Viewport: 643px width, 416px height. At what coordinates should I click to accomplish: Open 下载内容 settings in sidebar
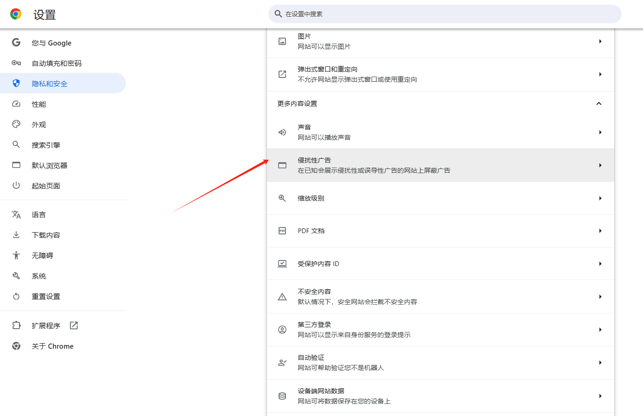[x=63, y=235]
